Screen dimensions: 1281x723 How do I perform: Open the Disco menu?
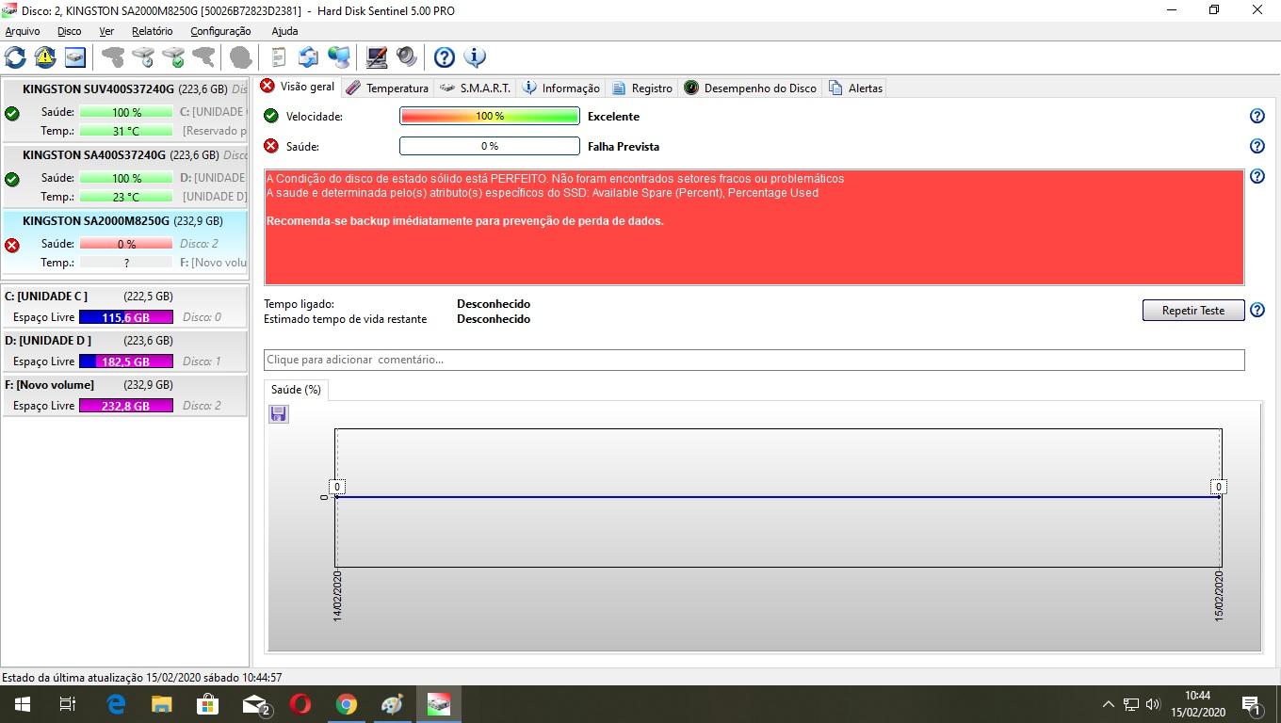point(69,31)
